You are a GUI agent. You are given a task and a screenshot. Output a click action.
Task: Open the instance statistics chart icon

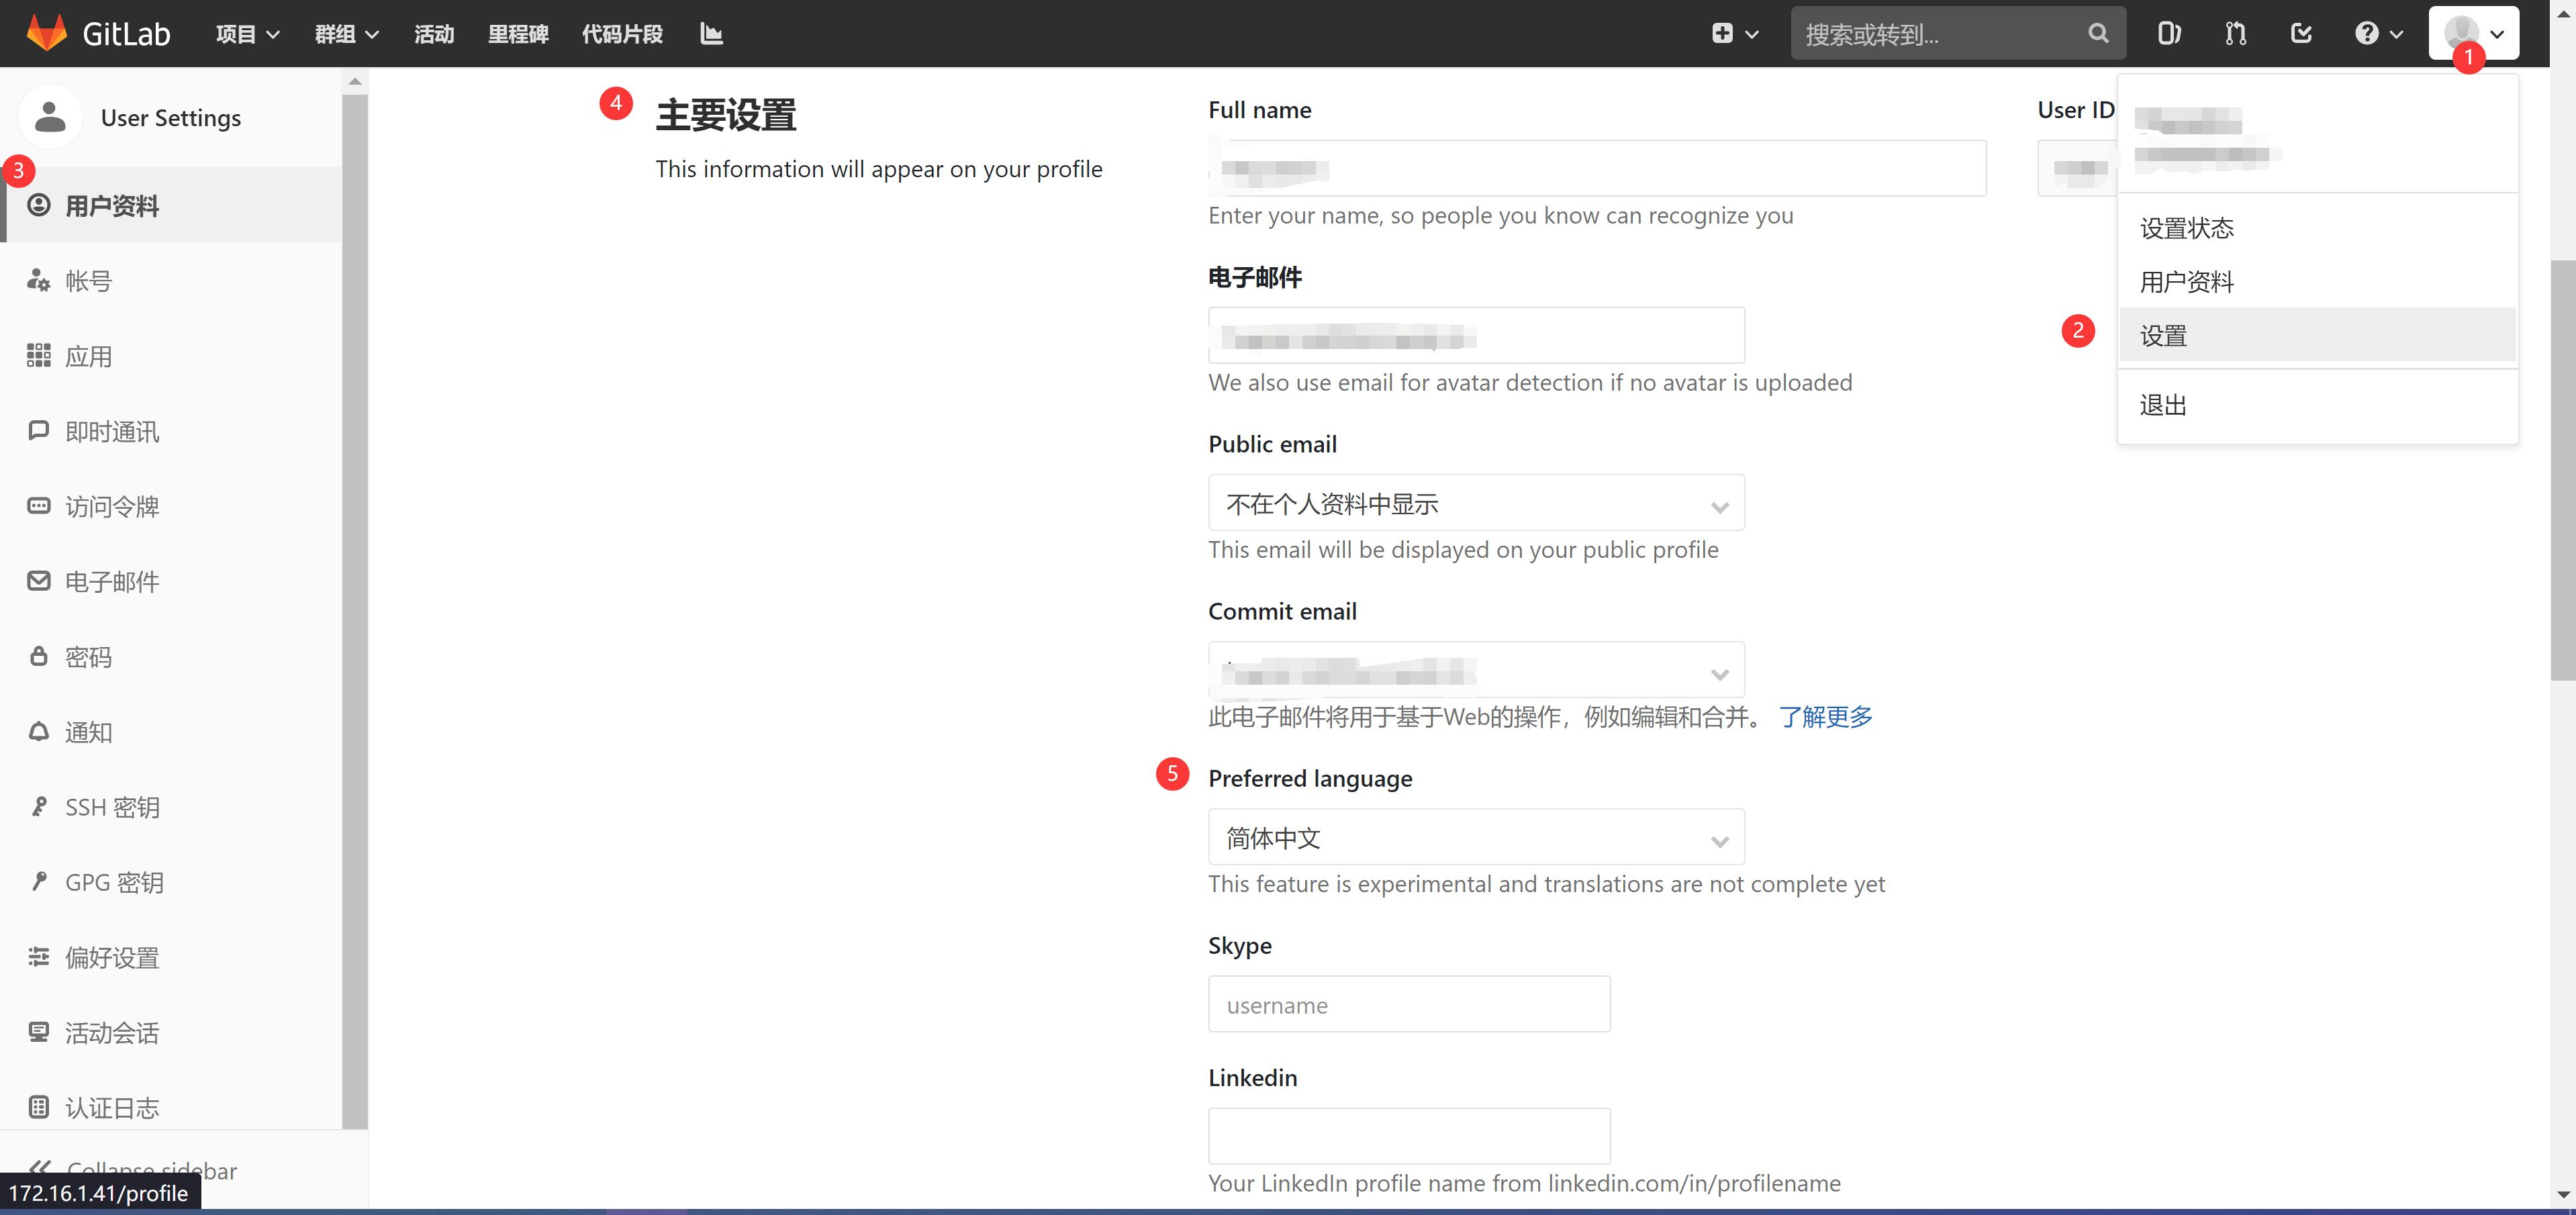(x=711, y=34)
